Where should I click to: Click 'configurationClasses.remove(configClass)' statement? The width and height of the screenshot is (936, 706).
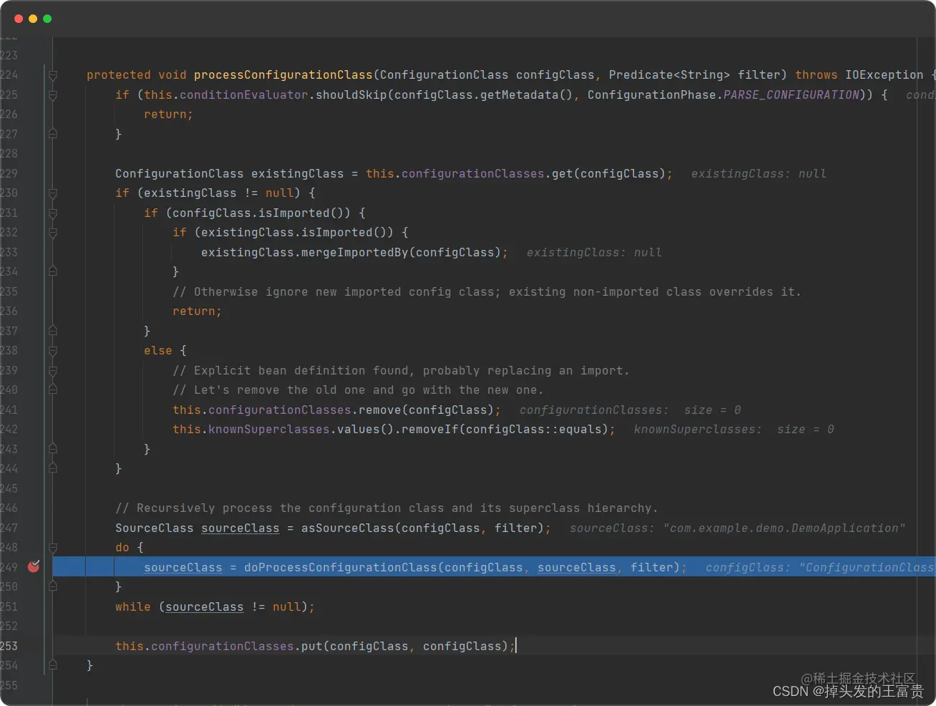click(x=336, y=410)
